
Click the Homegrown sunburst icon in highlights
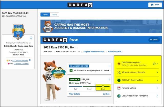[x=119, y=64]
